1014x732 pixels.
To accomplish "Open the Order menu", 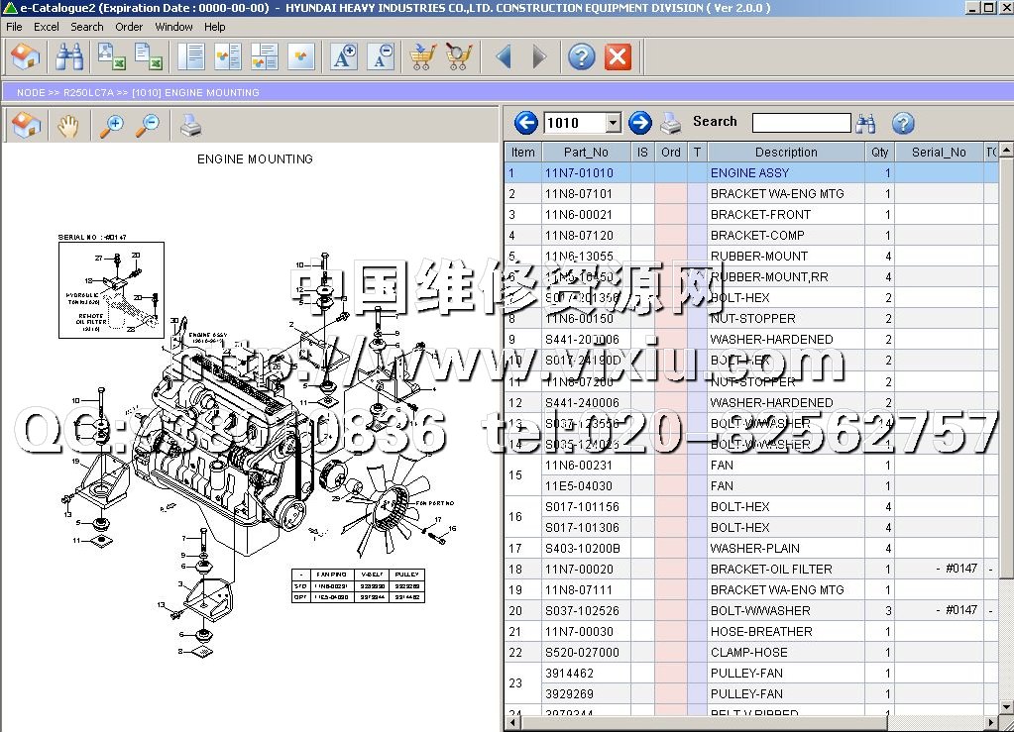I will point(129,27).
